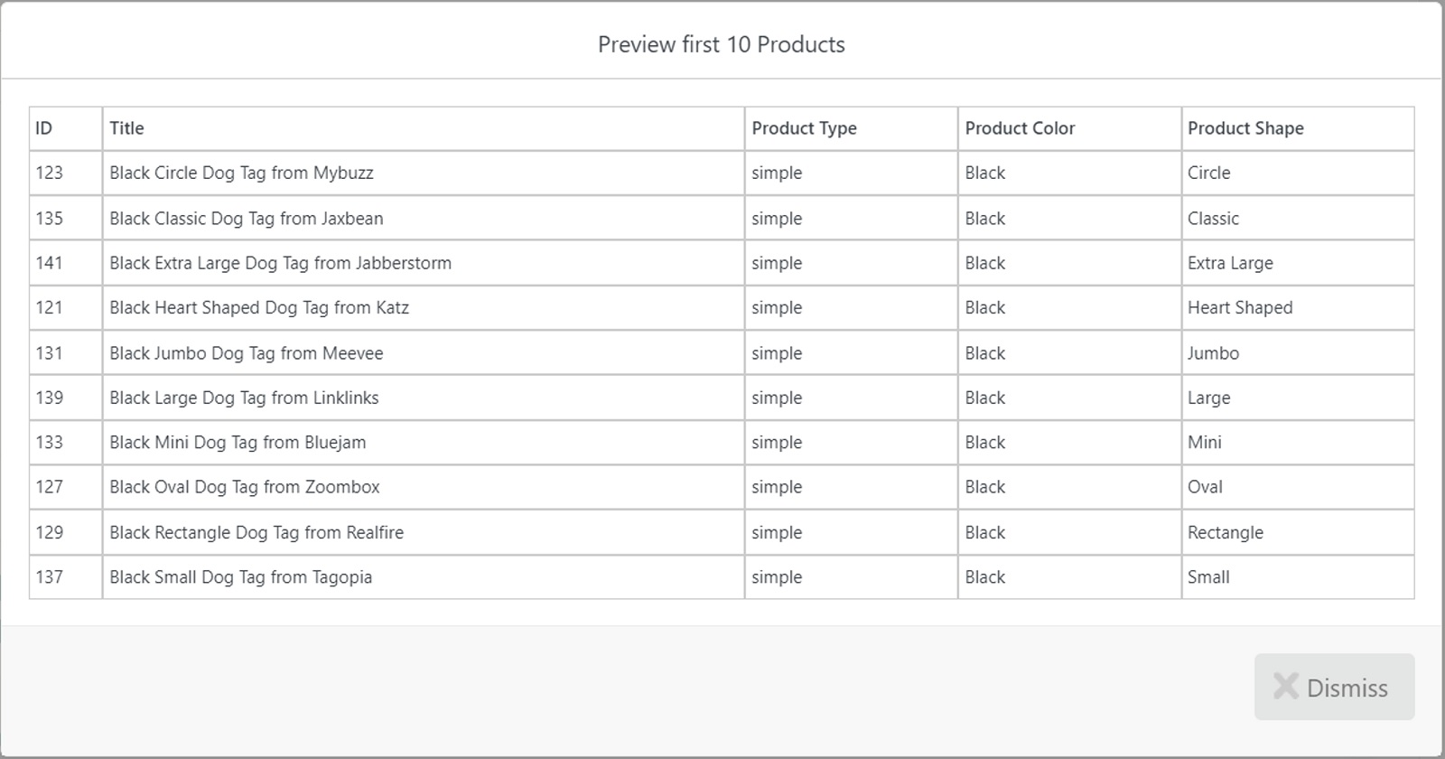Click Black Mini Dog Tag from Bluejam

(238, 442)
